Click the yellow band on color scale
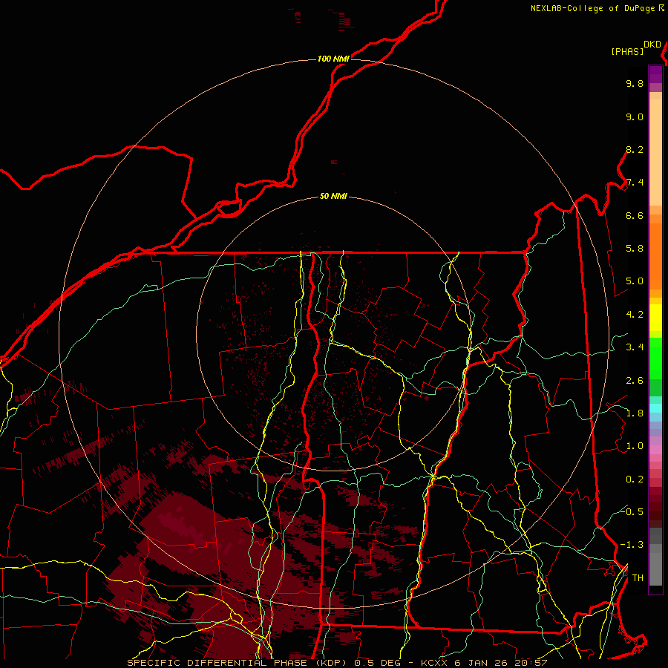Viewport: 668px width, 668px height. tap(655, 318)
